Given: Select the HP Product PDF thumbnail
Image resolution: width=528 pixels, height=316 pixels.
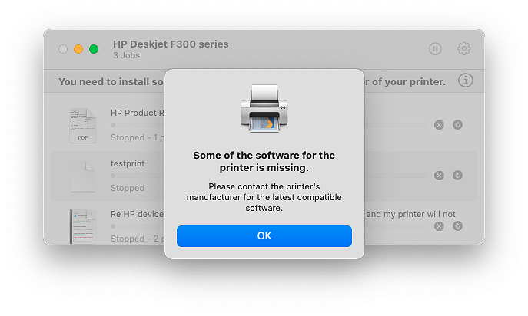Looking at the screenshot, I should point(82,125).
